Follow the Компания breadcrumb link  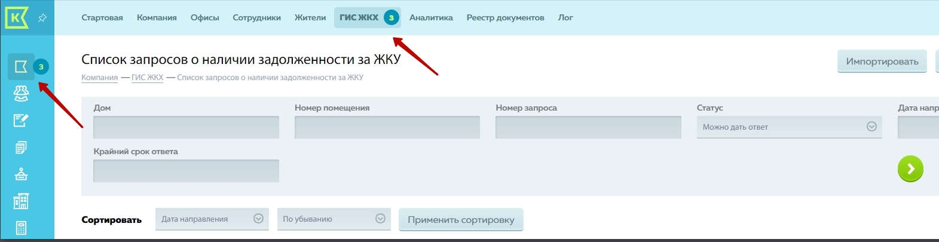pos(99,78)
